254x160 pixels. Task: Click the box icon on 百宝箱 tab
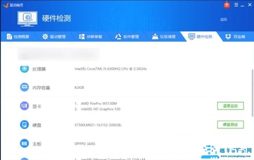click(228, 37)
